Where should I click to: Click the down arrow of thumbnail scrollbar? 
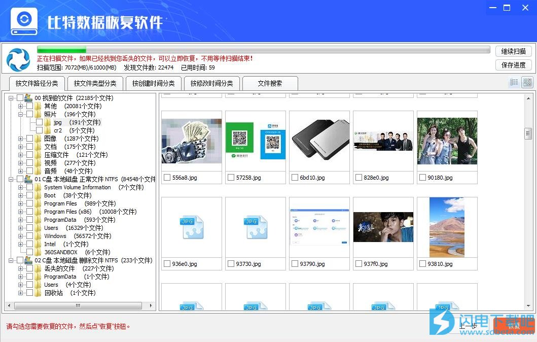click(x=528, y=306)
